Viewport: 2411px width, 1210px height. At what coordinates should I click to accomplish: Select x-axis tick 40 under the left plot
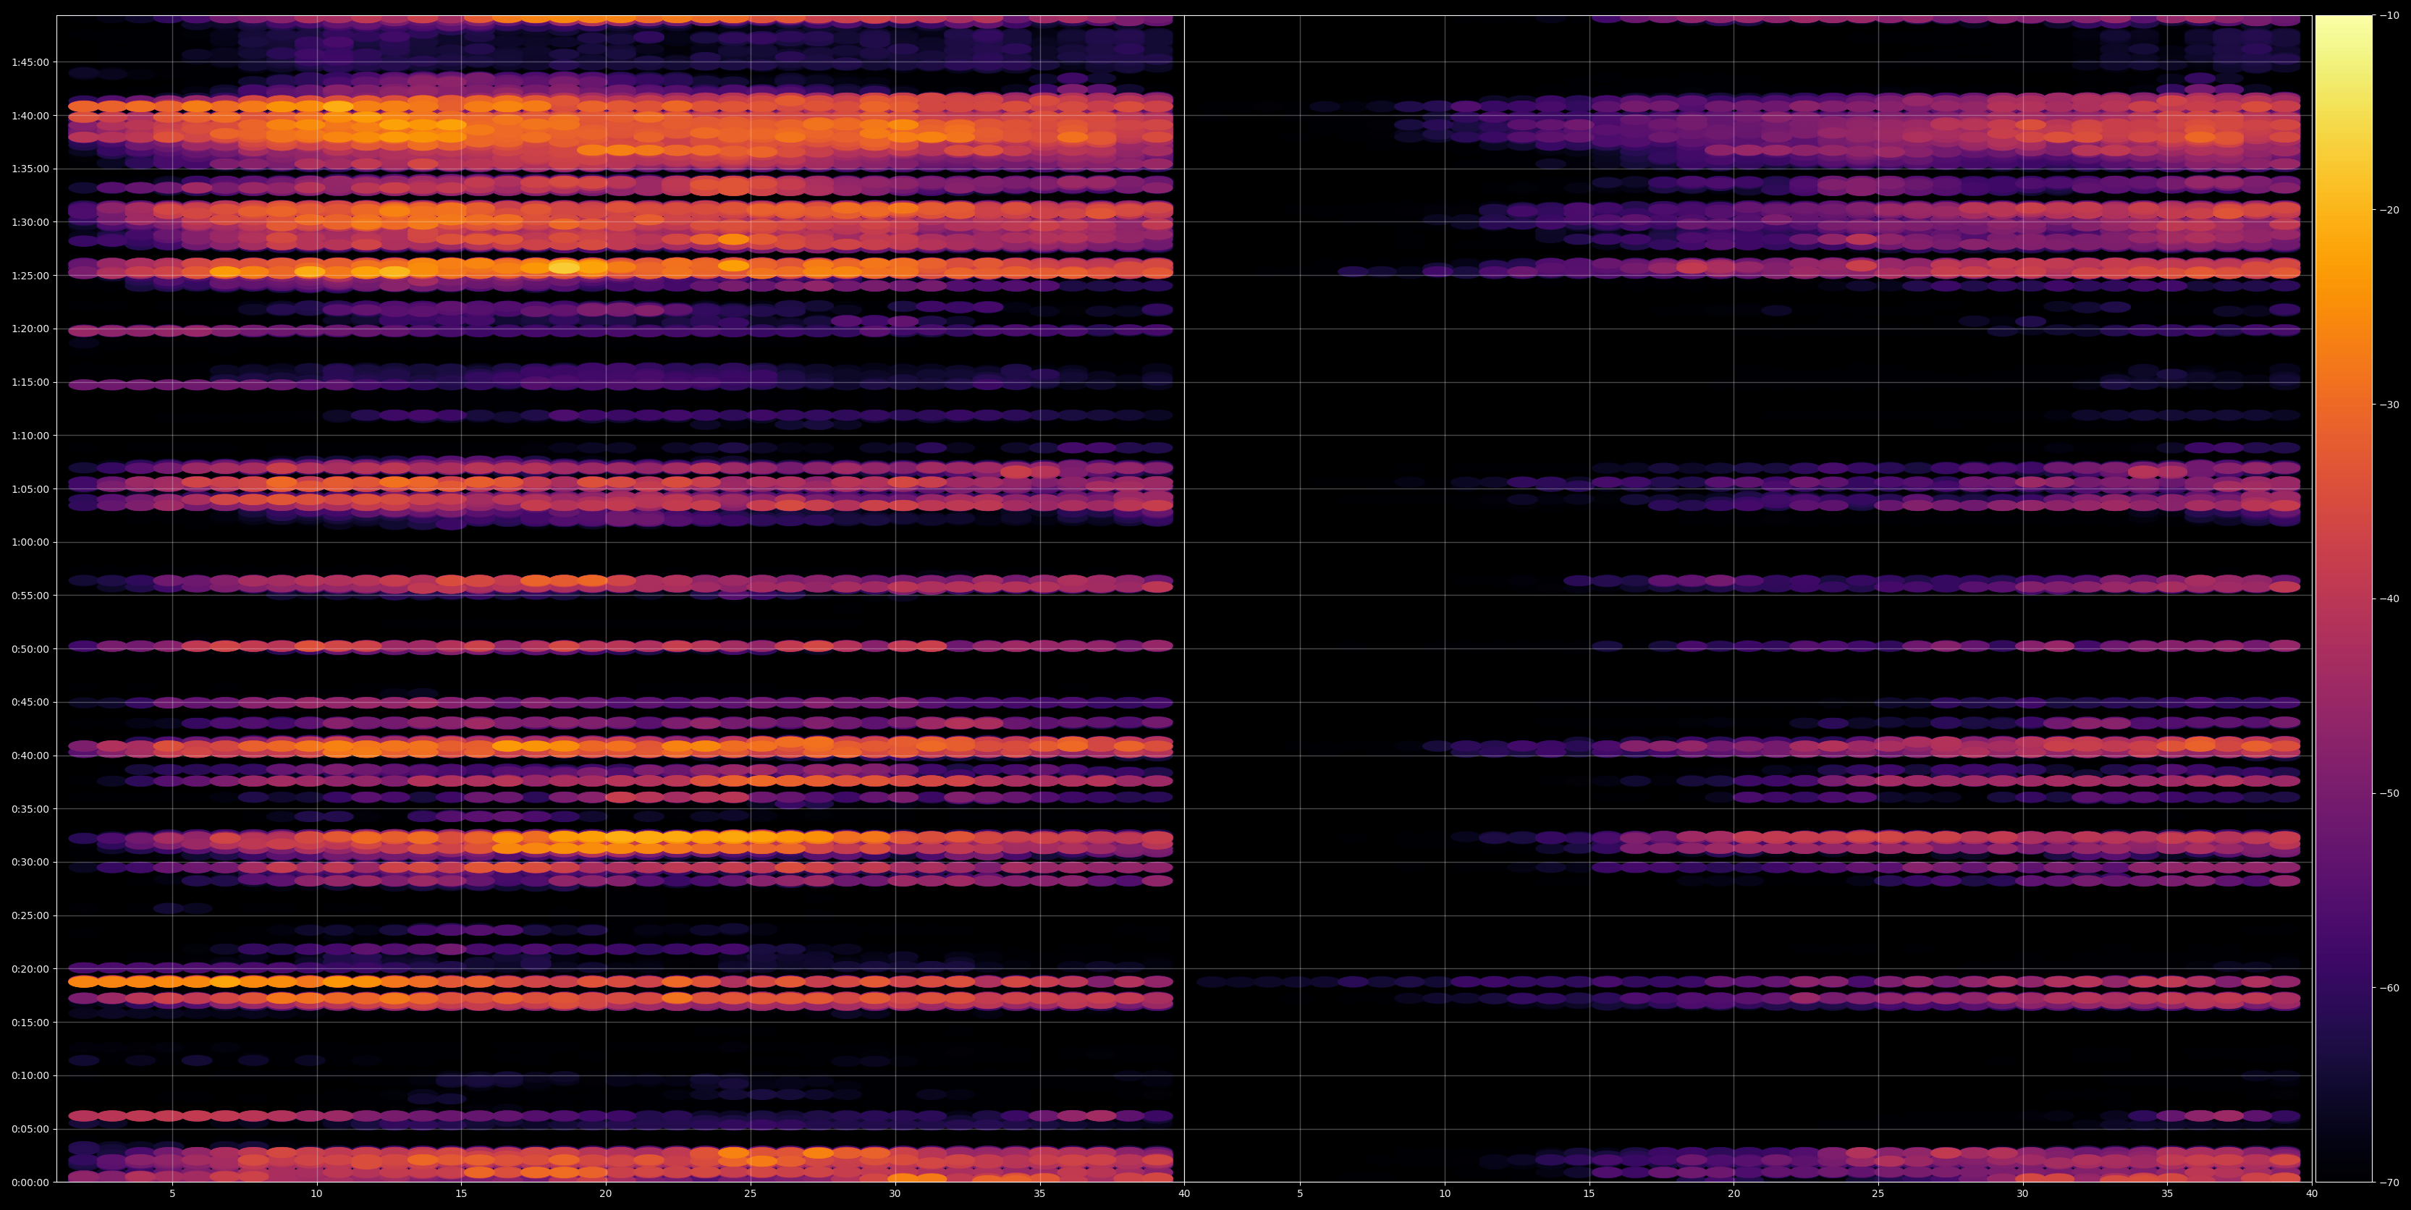(x=1184, y=1194)
